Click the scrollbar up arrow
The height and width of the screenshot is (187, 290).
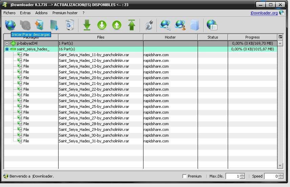(280, 43)
